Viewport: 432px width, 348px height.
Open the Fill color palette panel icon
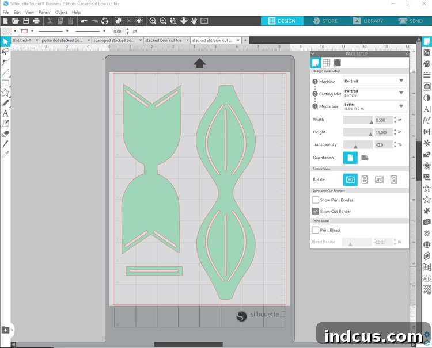tap(426, 64)
